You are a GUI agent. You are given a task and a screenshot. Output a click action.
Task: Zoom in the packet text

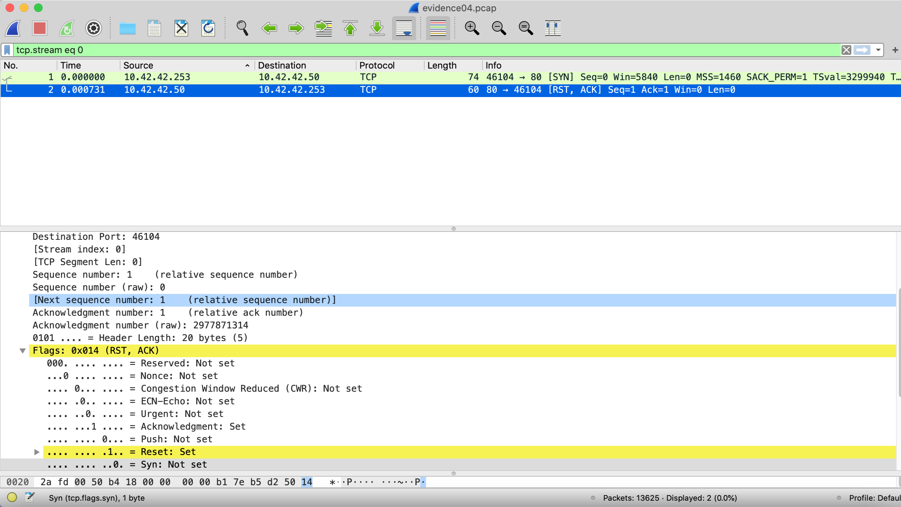click(472, 28)
